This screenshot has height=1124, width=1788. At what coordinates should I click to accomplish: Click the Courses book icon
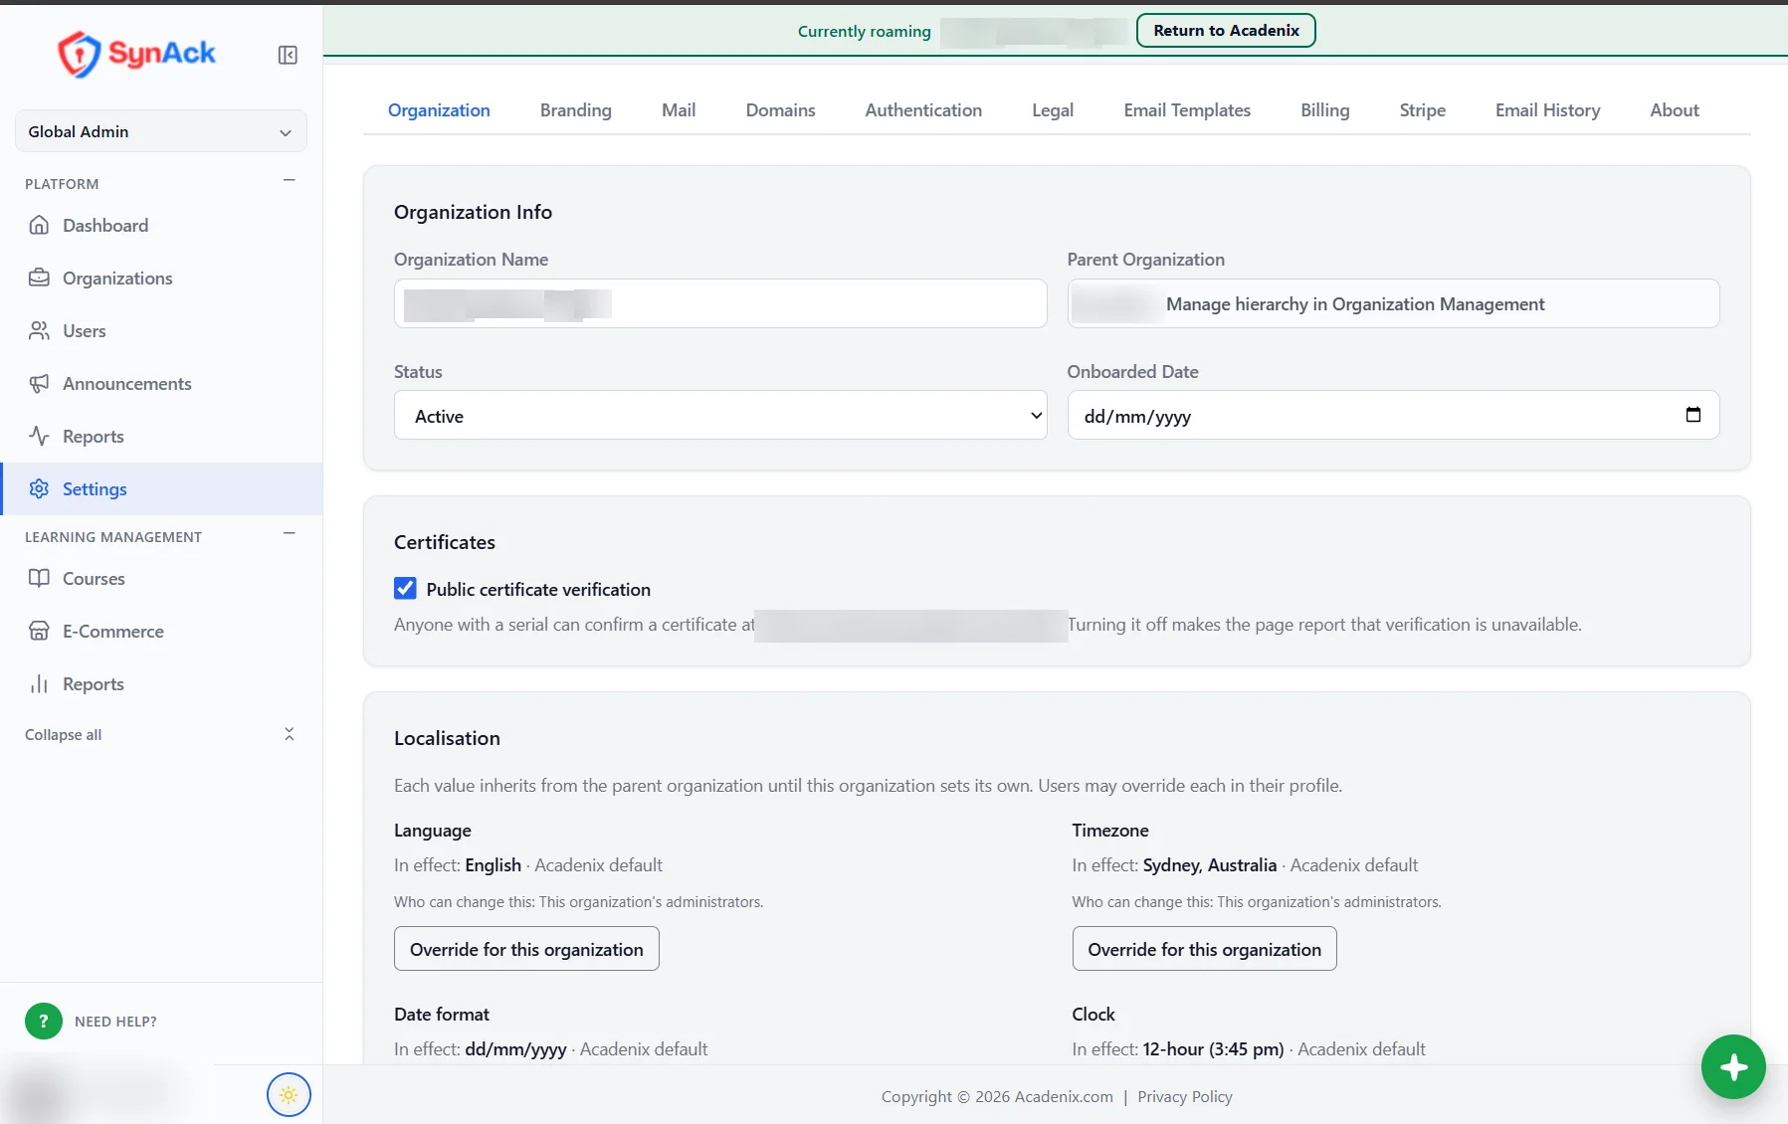39,578
